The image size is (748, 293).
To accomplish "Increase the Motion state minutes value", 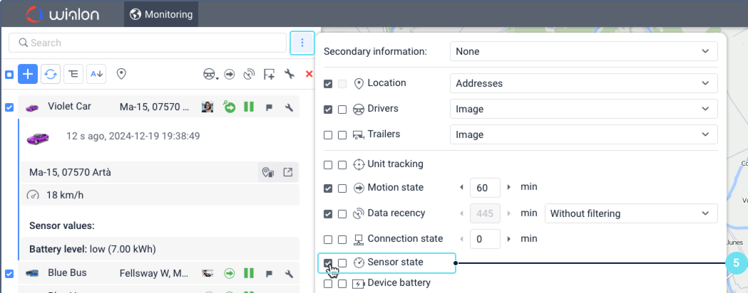I will point(508,188).
